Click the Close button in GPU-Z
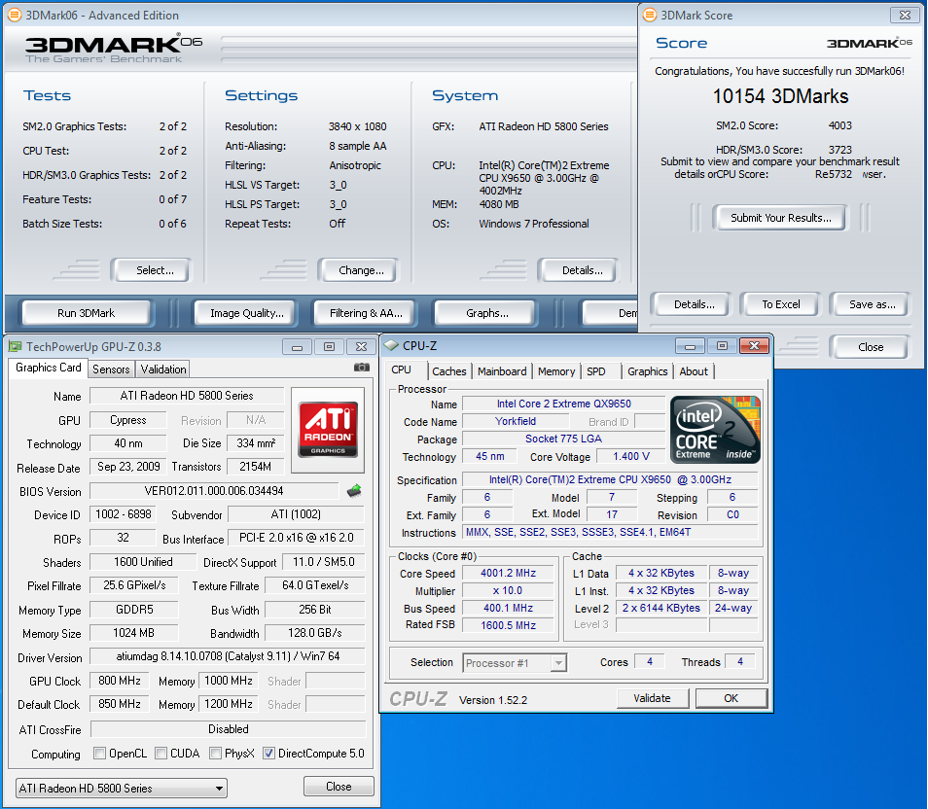928x809 pixels. tap(339, 787)
